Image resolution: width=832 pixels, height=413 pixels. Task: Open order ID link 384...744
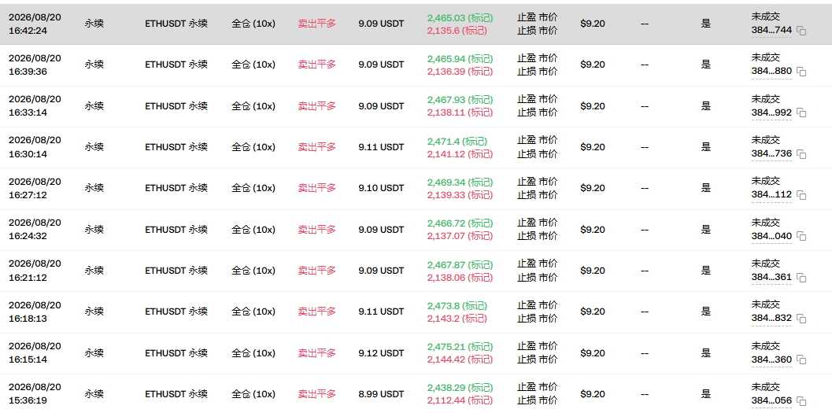point(771,30)
